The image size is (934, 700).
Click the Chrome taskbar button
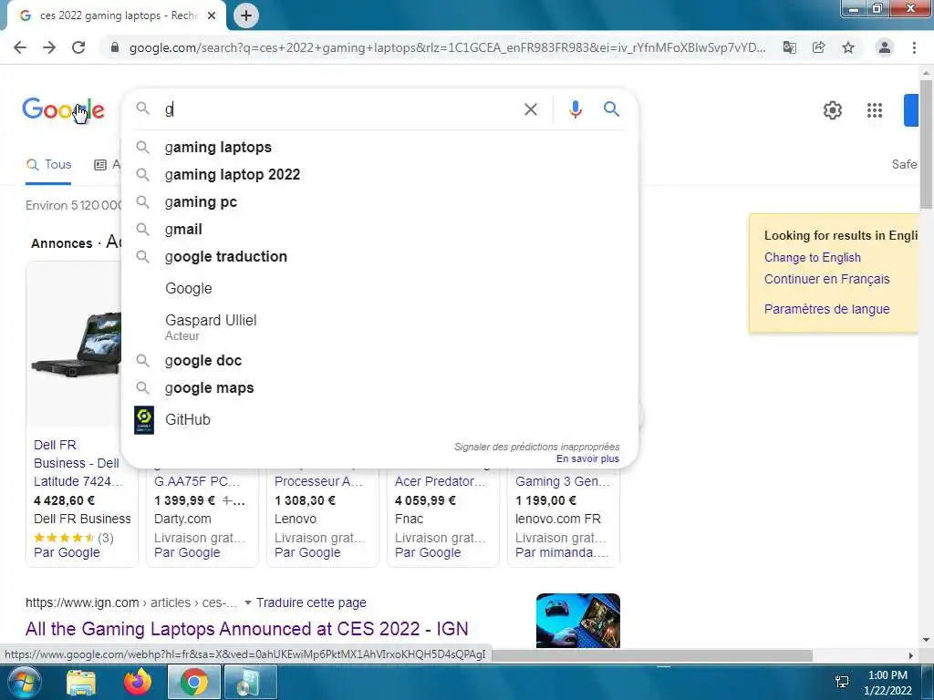click(x=194, y=682)
